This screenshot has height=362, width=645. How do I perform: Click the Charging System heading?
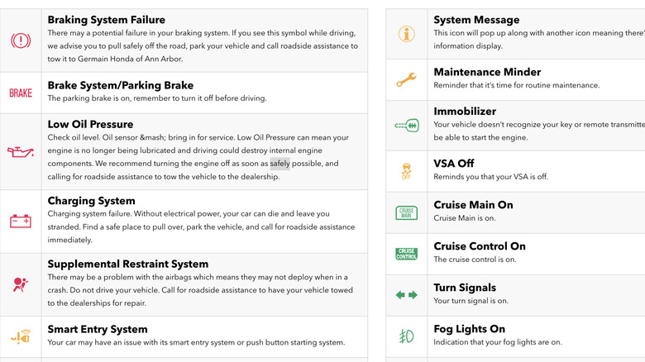[x=91, y=201]
